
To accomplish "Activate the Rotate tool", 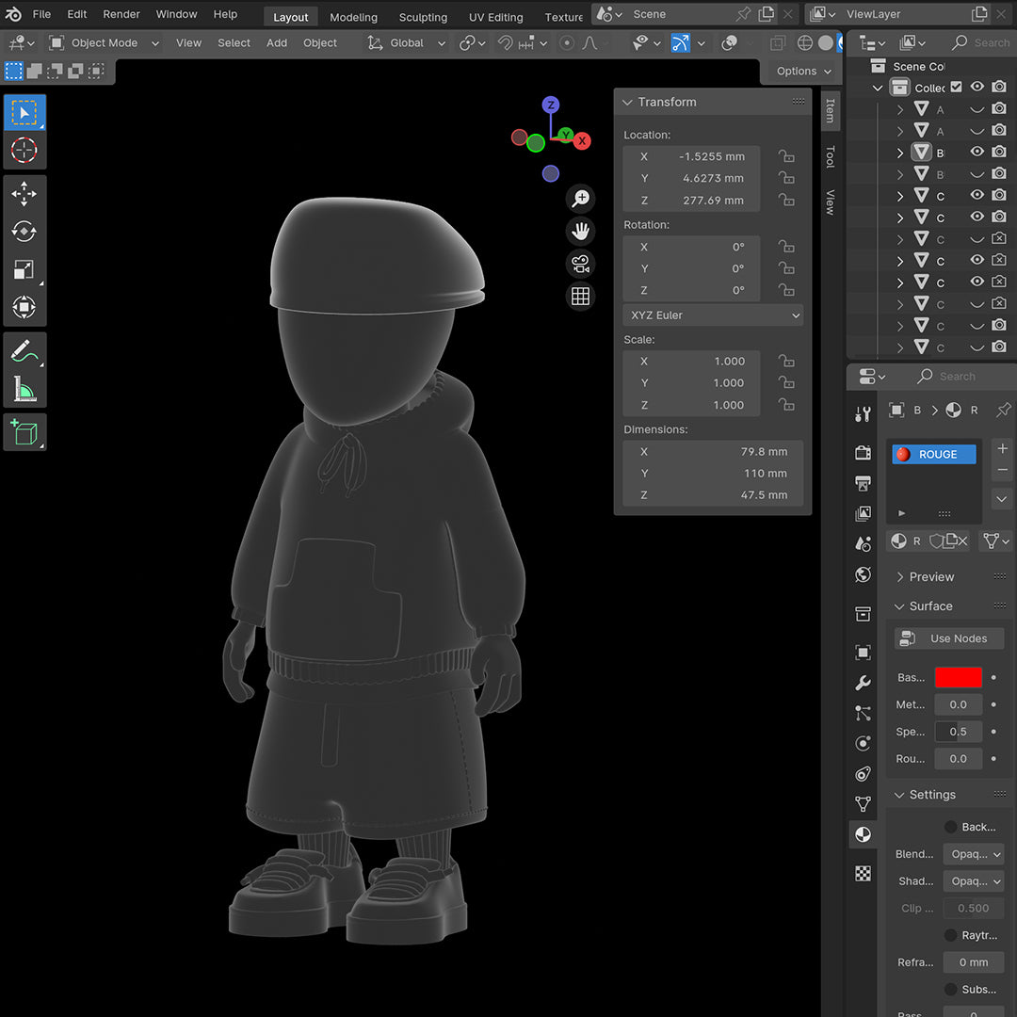I will [24, 232].
